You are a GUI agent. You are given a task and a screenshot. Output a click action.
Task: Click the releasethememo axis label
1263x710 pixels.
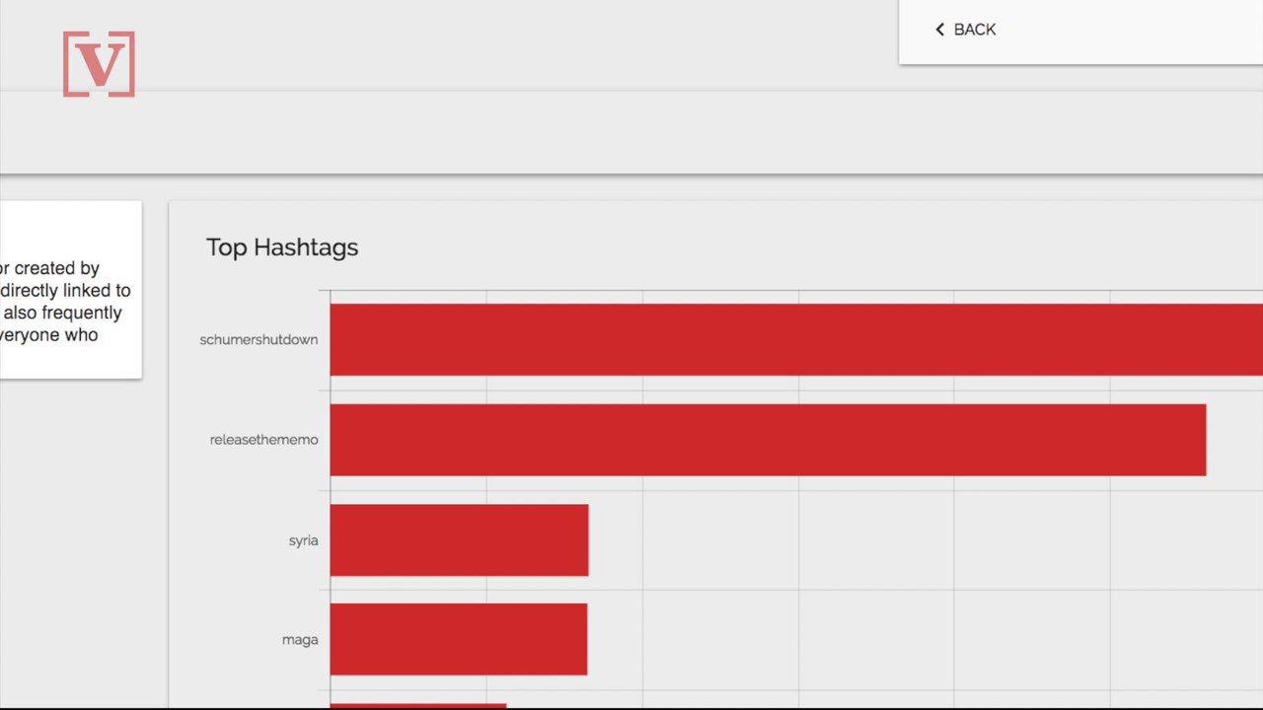point(263,440)
